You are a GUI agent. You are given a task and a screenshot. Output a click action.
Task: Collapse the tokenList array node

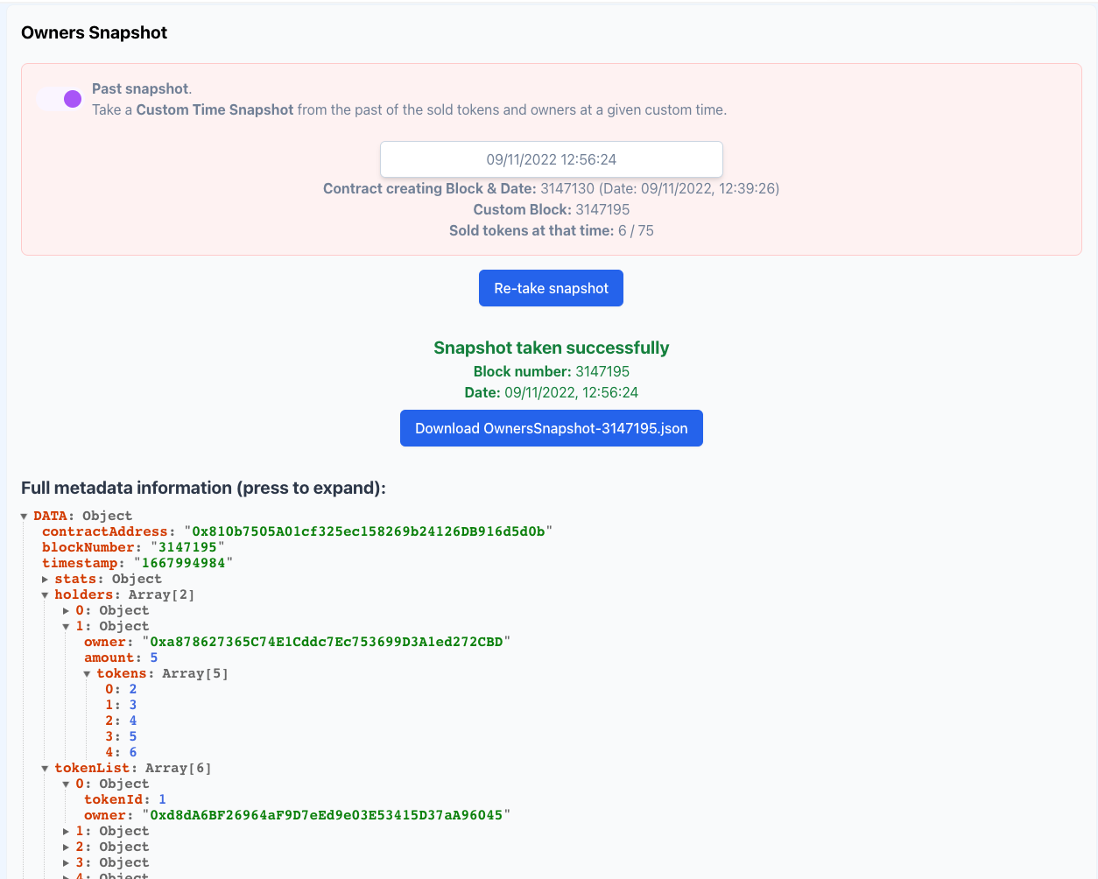click(x=46, y=769)
